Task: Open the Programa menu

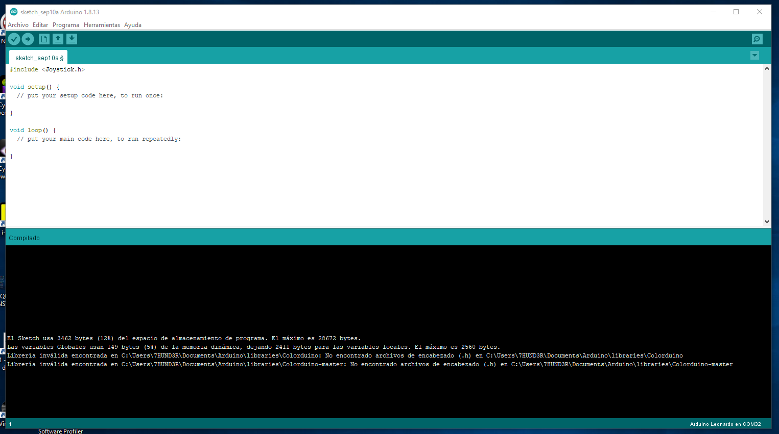Action: (66, 25)
